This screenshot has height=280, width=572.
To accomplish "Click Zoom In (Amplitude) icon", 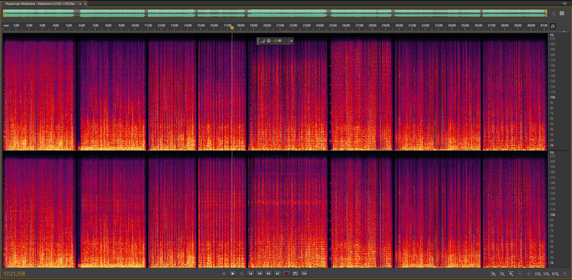I will pyautogui.click(x=493, y=274).
